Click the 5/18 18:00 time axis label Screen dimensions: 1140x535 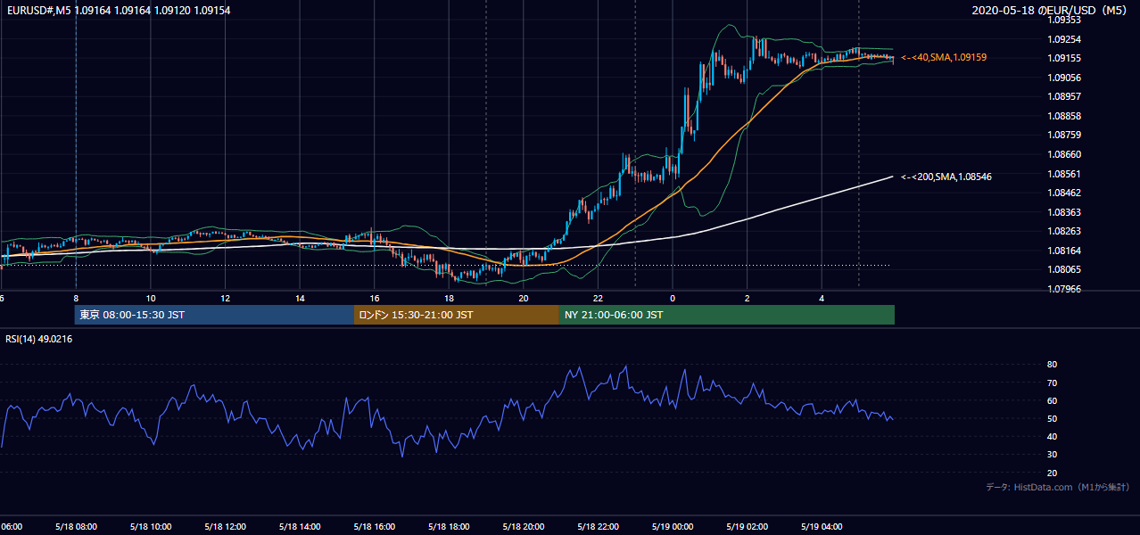coord(449,527)
